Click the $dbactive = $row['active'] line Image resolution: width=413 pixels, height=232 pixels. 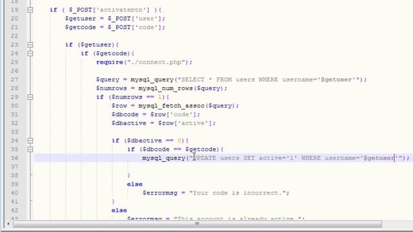tap(163, 123)
